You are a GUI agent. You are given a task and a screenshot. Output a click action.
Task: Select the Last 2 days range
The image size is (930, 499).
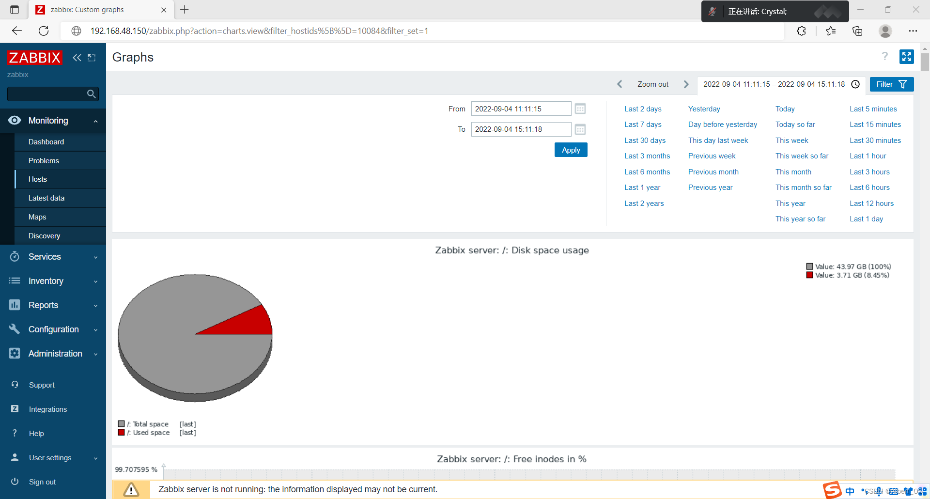(x=643, y=109)
